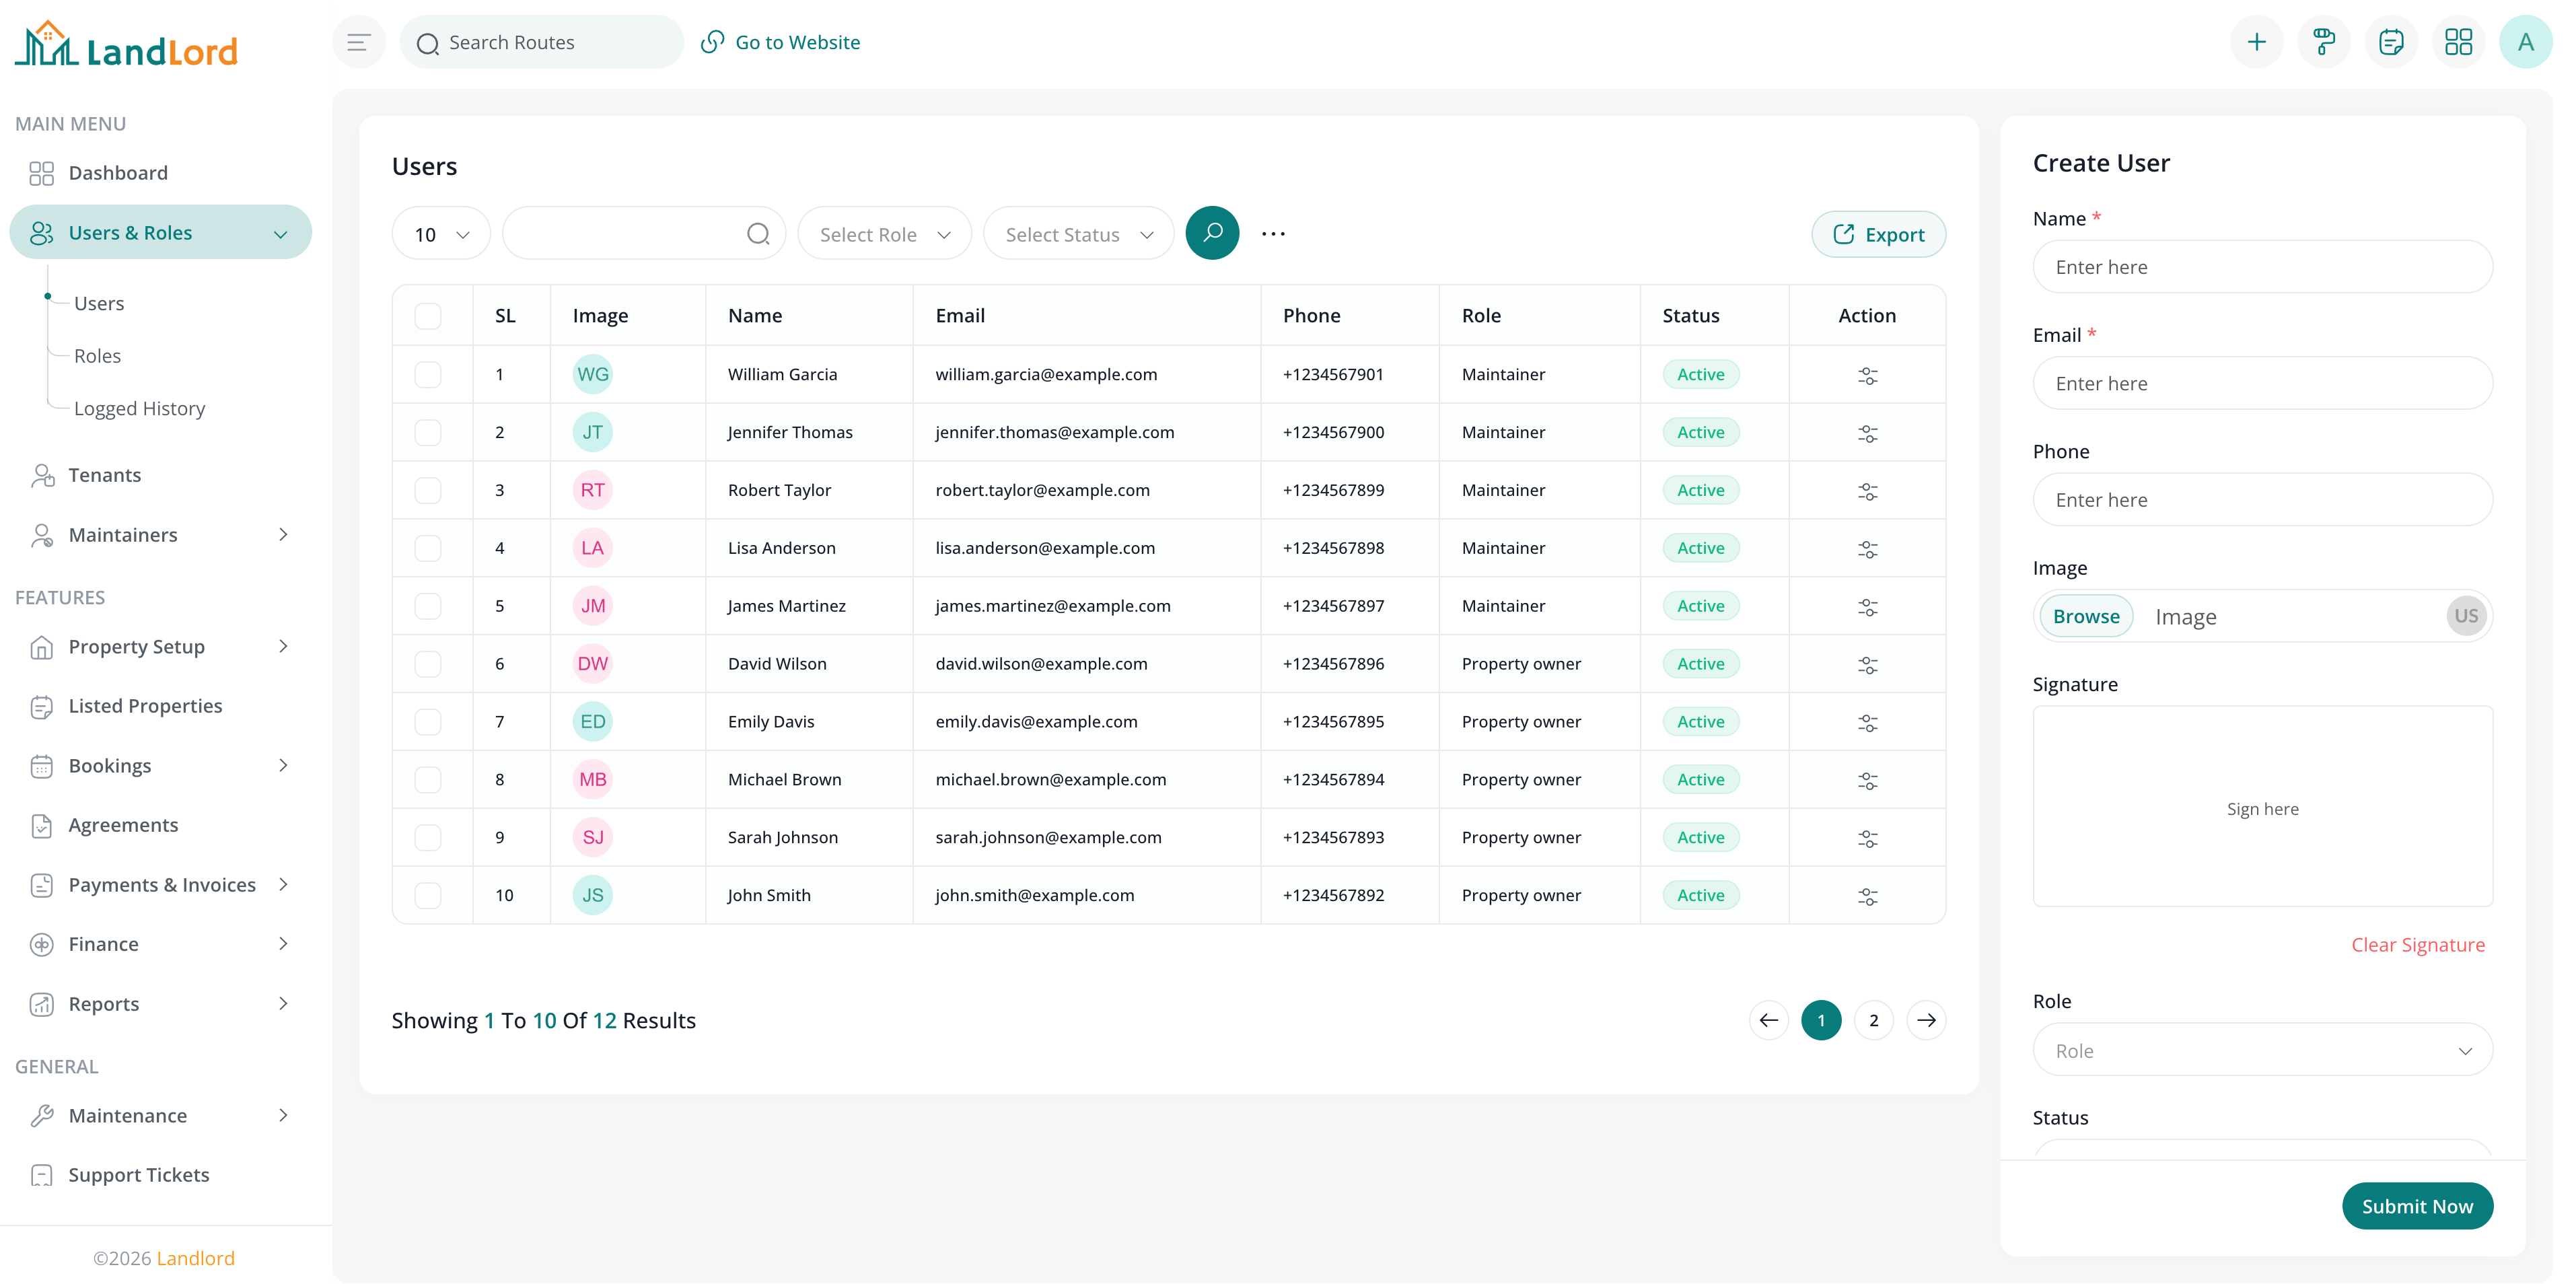Go to page 2 of the users list

tap(1873, 1020)
